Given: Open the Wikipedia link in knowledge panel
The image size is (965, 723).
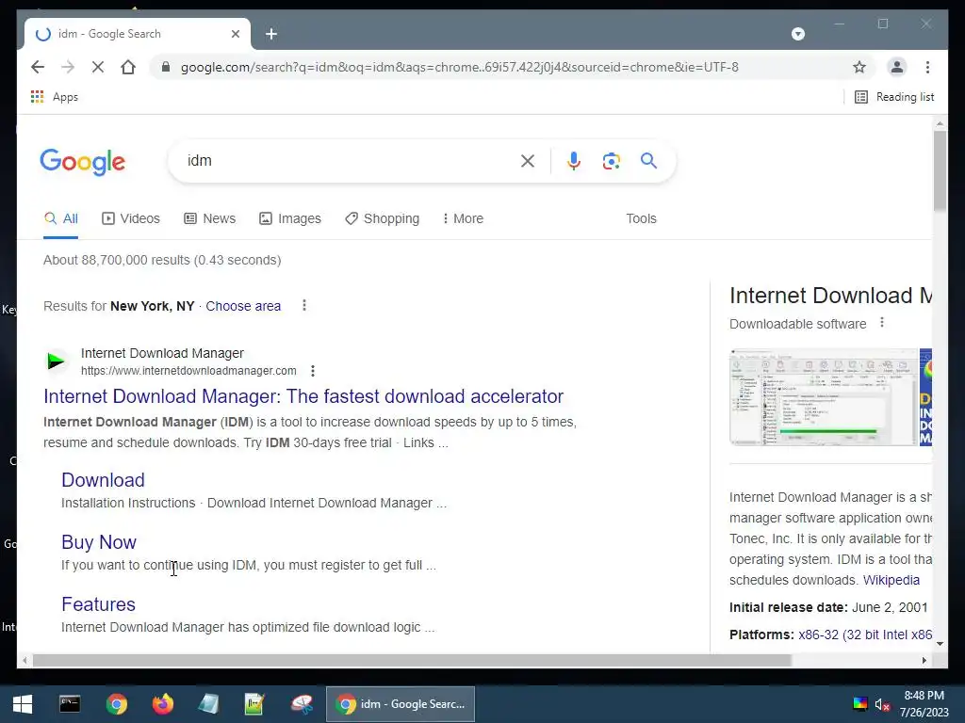Looking at the screenshot, I should [x=891, y=580].
